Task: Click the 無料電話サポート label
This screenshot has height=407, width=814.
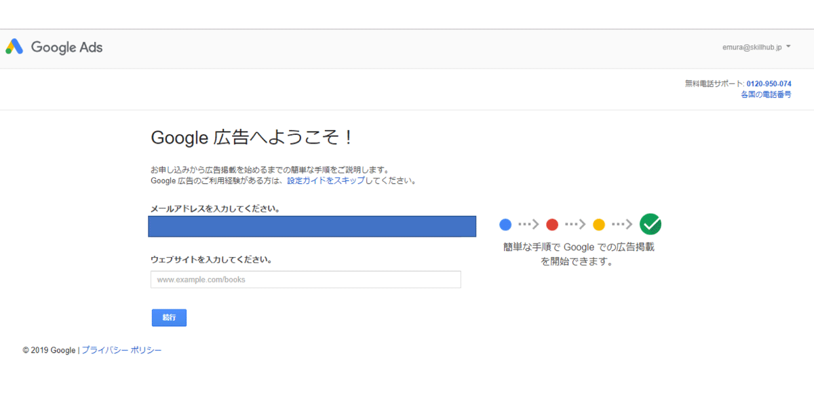Action: coord(714,84)
